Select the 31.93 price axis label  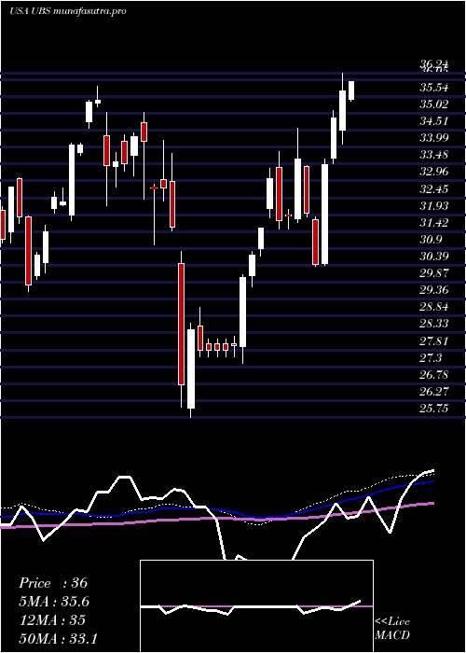[433, 206]
